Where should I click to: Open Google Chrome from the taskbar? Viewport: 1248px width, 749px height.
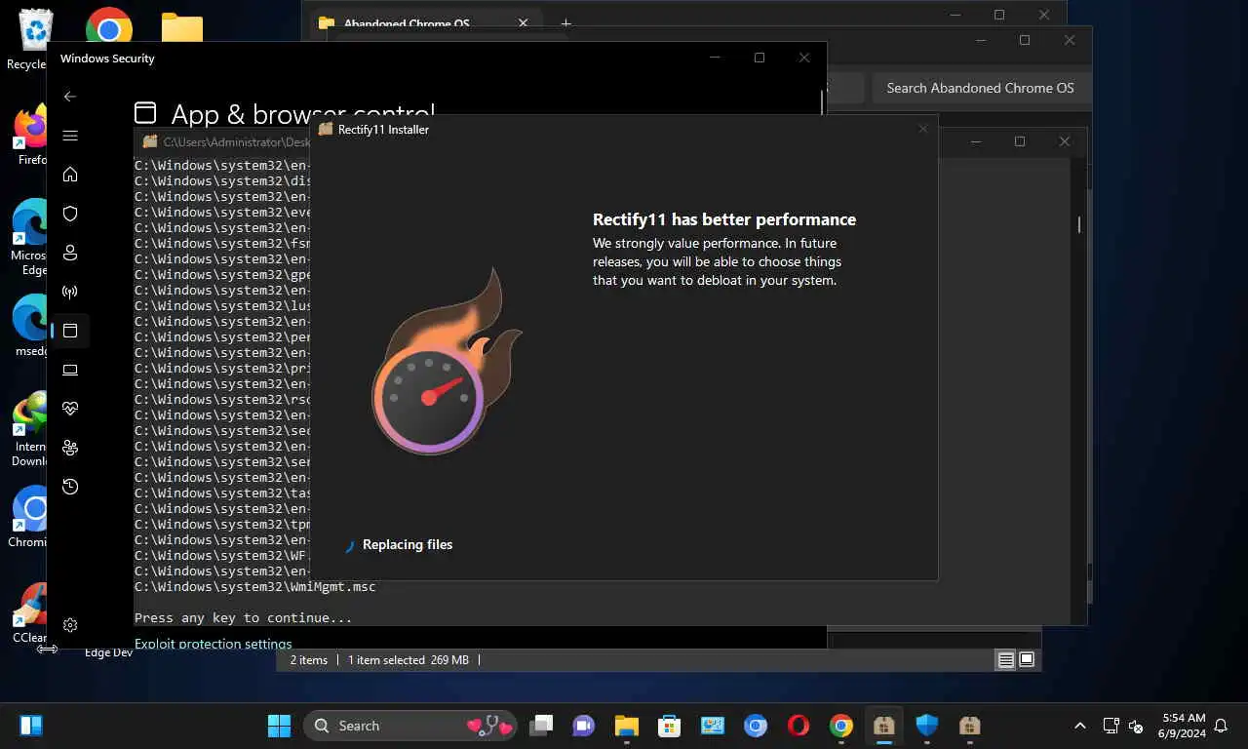[841, 726]
